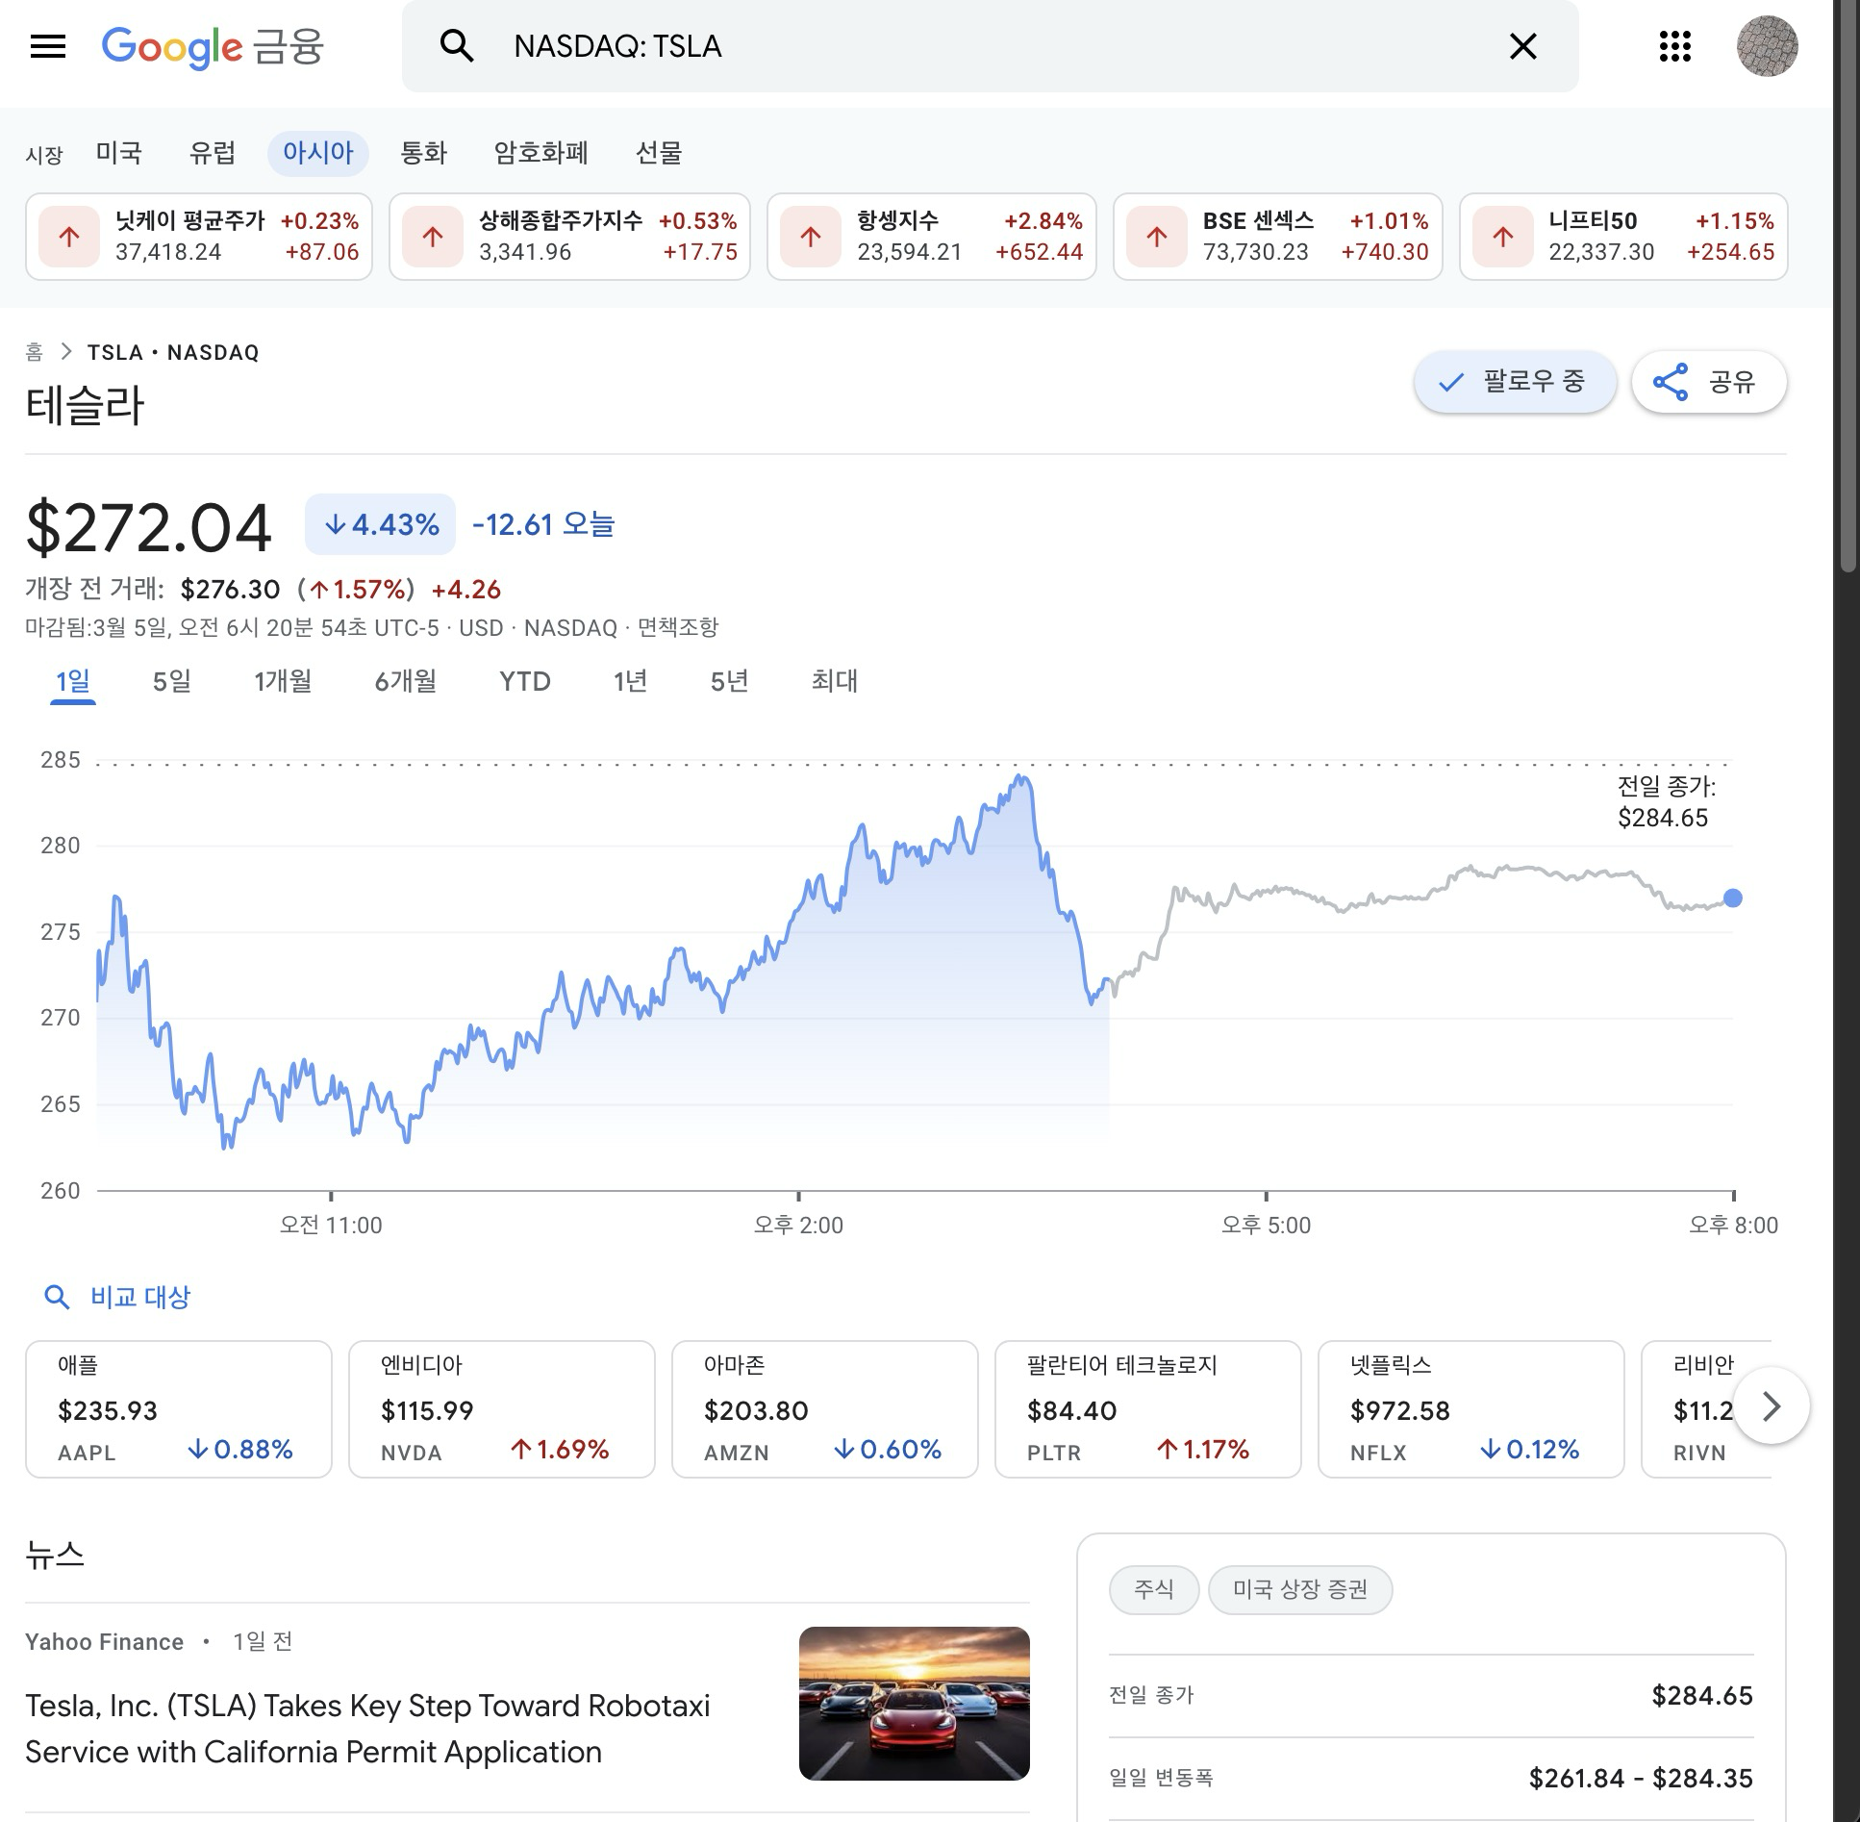Open the hamburger main menu
This screenshot has height=1822, width=1860.
click(x=48, y=46)
